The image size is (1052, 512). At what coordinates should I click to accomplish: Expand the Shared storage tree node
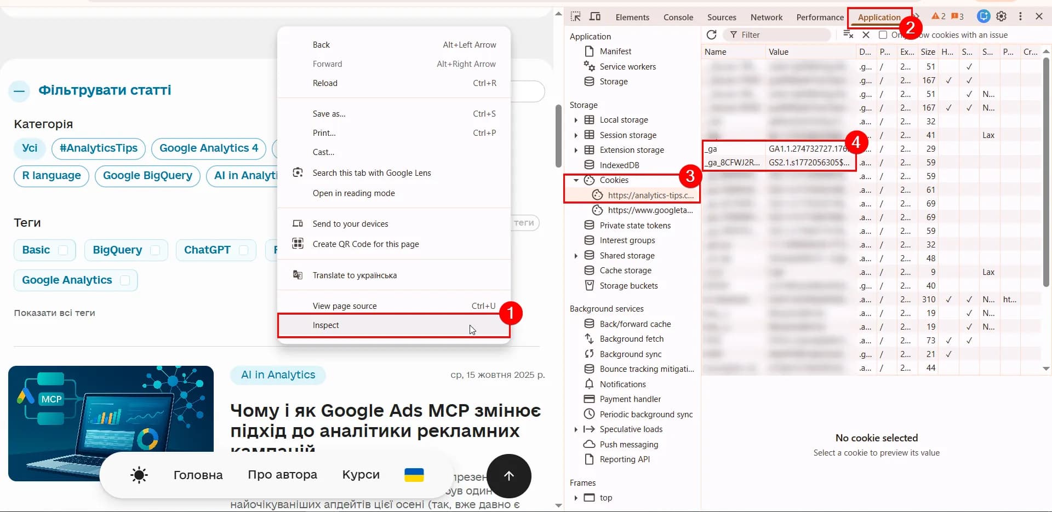(x=576, y=256)
